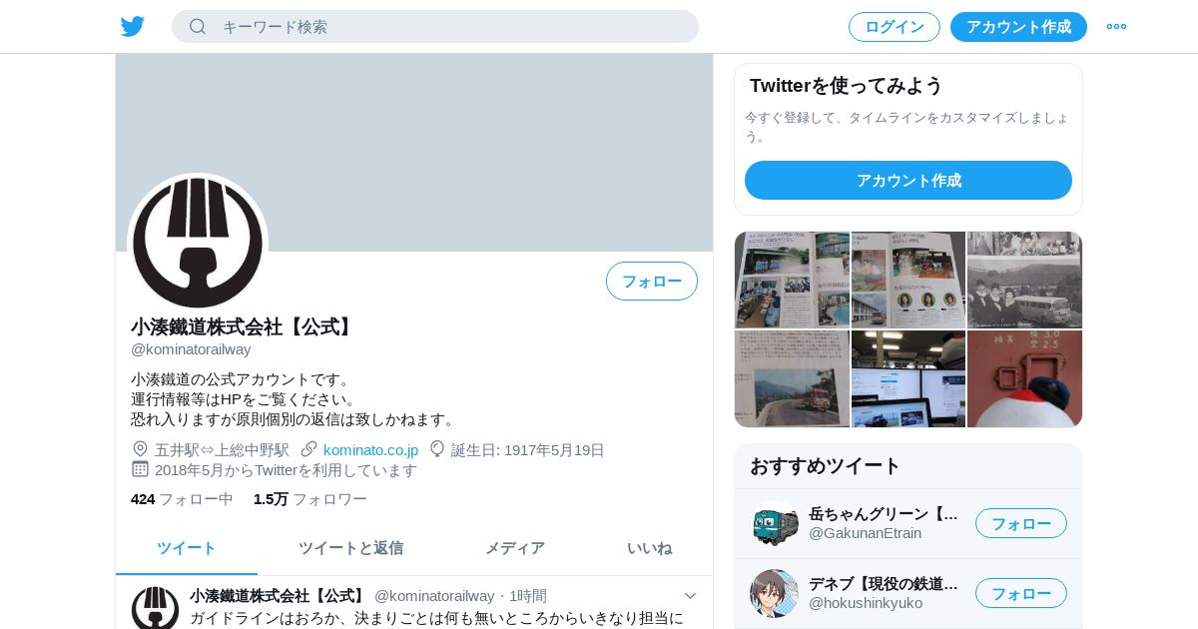Click the location pin icon near 五井駅
1198x629 pixels.
tap(140, 449)
